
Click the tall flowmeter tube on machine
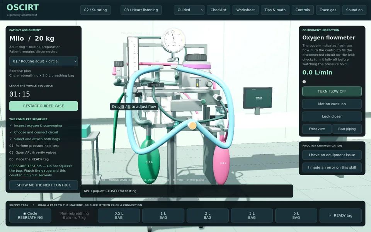(x=133, y=54)
